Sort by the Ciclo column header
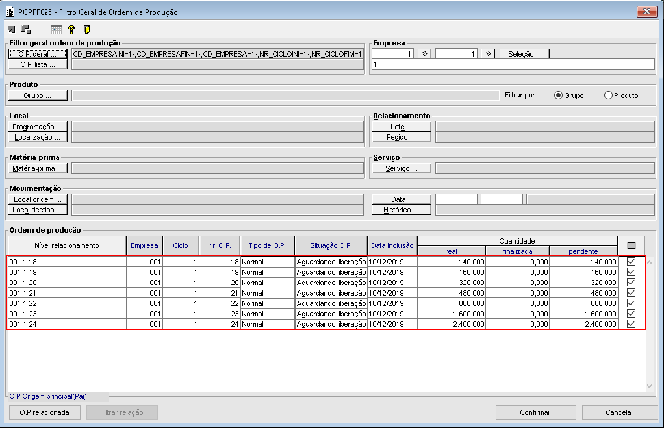 coord(181,245)
